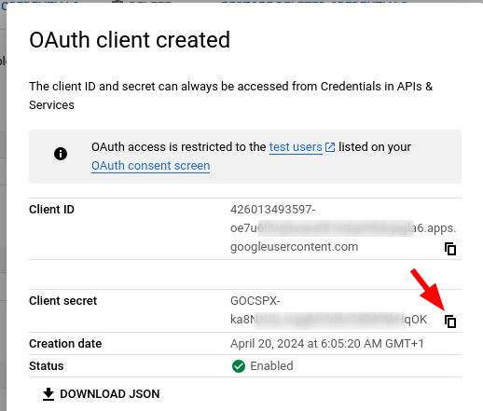
Task: Select the googleusercontent.com Client ID text
Action: click(343, 228)
